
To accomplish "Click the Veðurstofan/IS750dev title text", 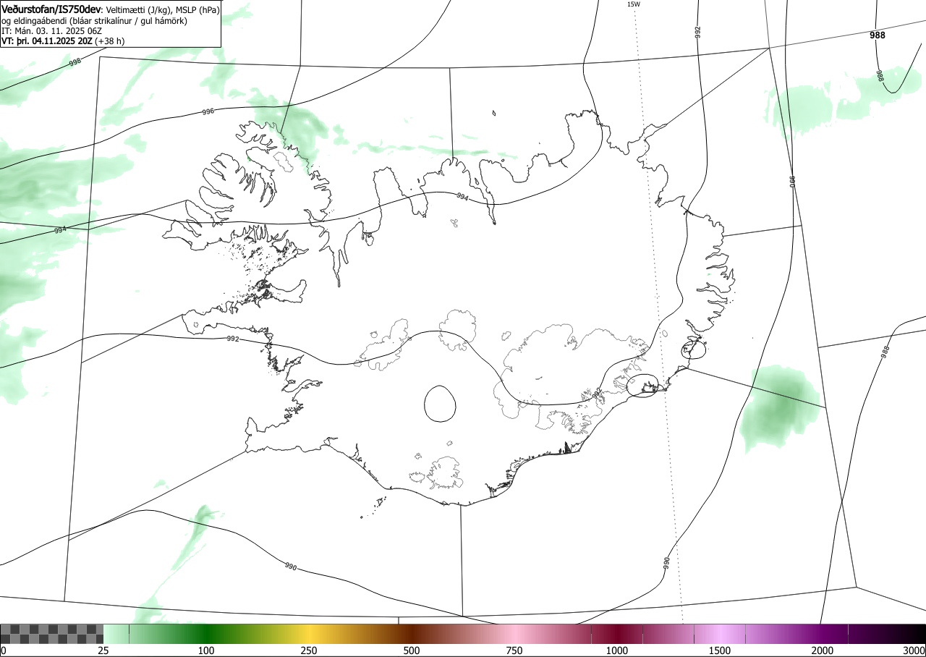I will tap(51, 9).
